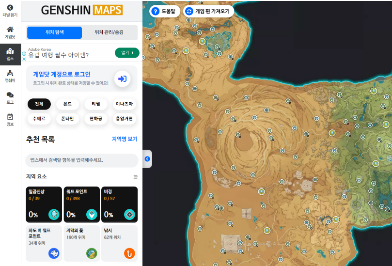
Task: Switch to 위치 관리/숨김 tab
Action: (x=109, y=32)
